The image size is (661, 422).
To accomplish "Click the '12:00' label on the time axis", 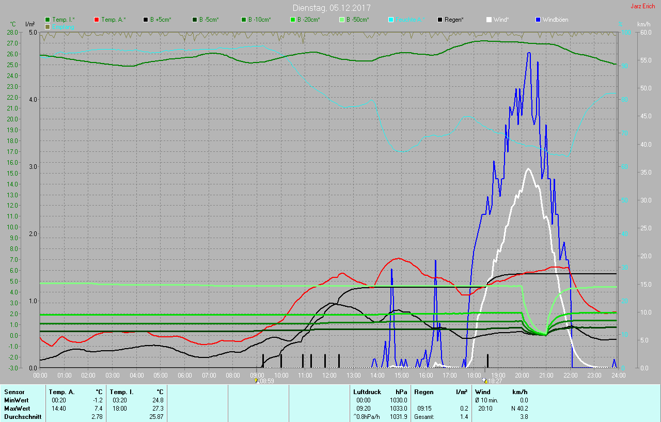I will 329,375.
